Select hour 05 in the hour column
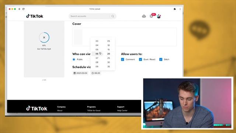The height and width of the screenshot is (133, 236). pyautogui.click(x=97, y=50)
